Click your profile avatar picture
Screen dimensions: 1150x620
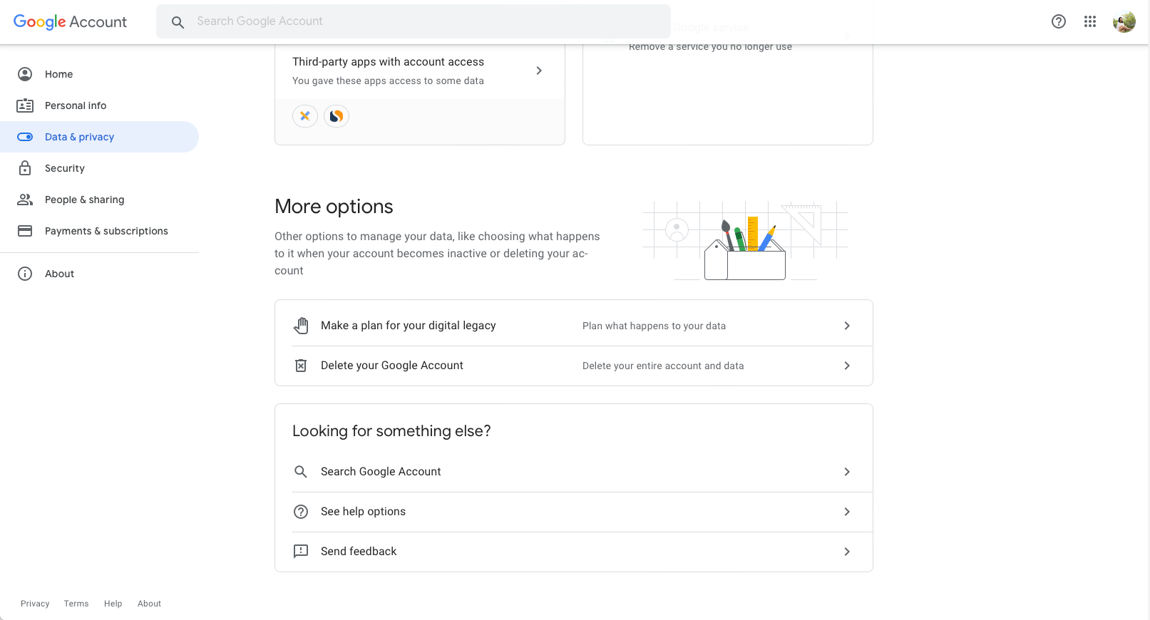(1124, 21)
